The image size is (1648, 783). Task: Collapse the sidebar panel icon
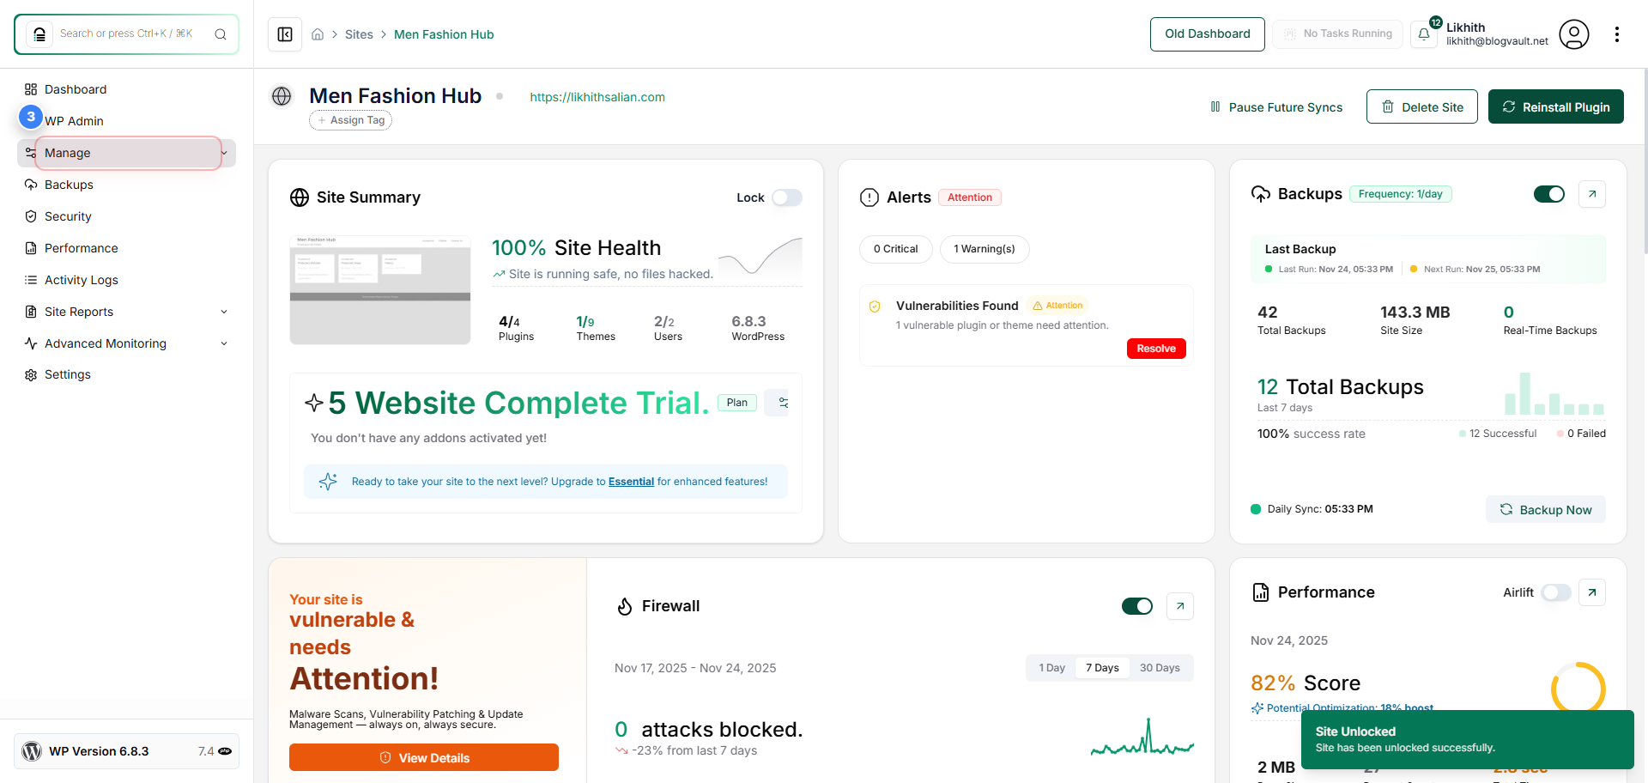coord(285,34)
